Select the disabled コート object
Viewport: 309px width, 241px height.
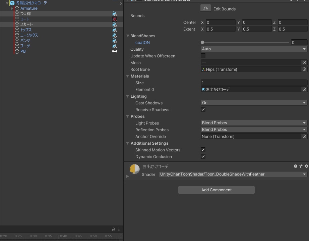point(25,19)
